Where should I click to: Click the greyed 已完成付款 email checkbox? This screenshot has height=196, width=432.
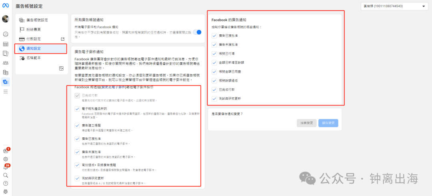[x=77, y=96]
